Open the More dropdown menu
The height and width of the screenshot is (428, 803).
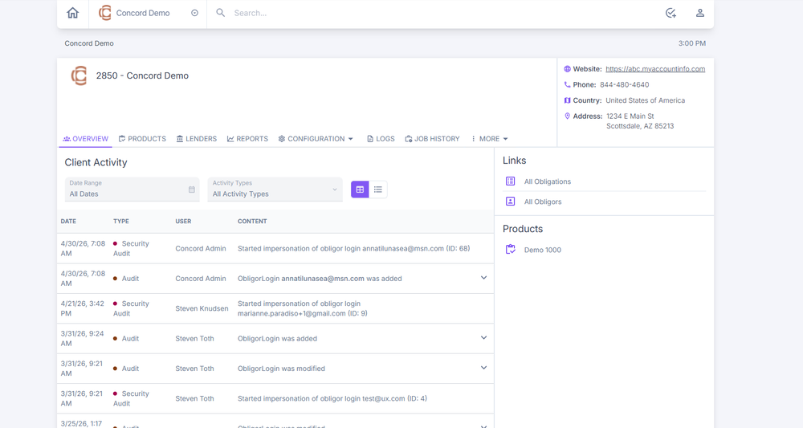point(489,139)
